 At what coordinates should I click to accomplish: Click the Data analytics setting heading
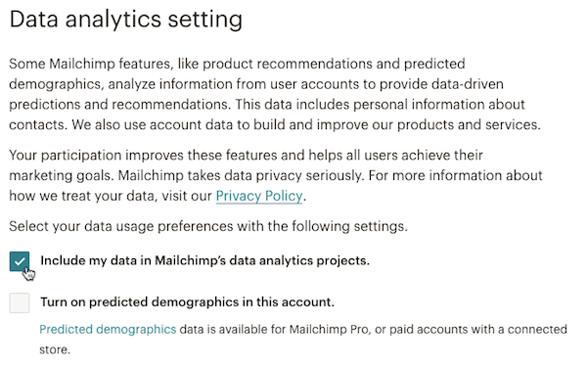(x=126, y=20)
